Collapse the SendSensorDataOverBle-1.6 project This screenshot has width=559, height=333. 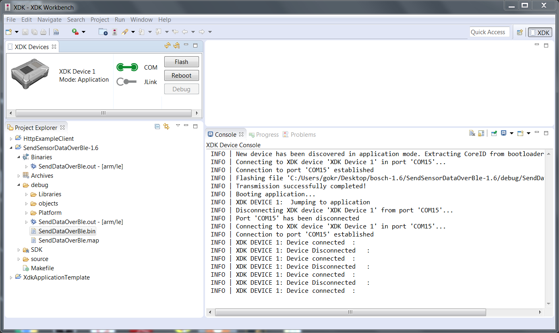coord(11,148)
